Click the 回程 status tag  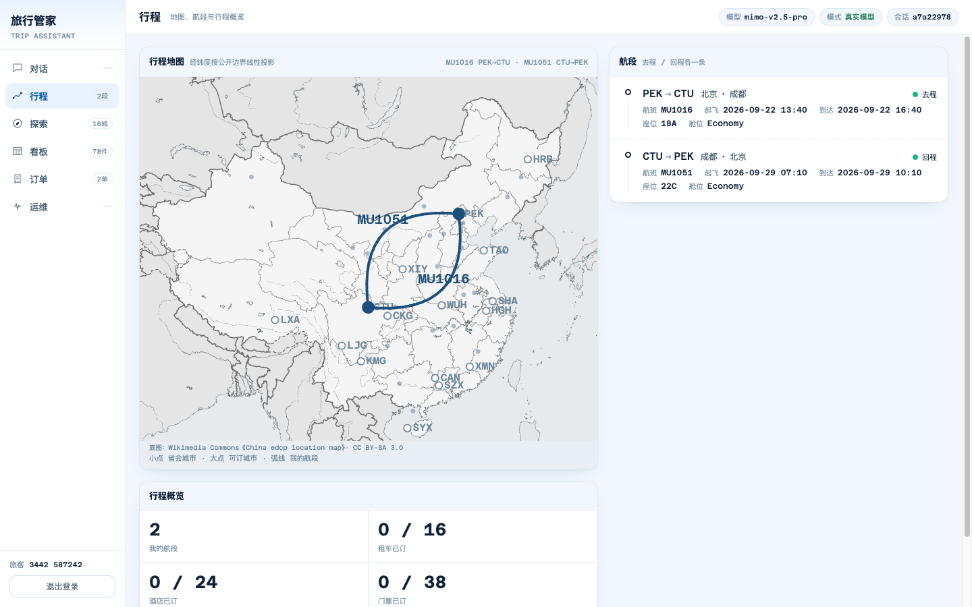[x=925, y=157]
